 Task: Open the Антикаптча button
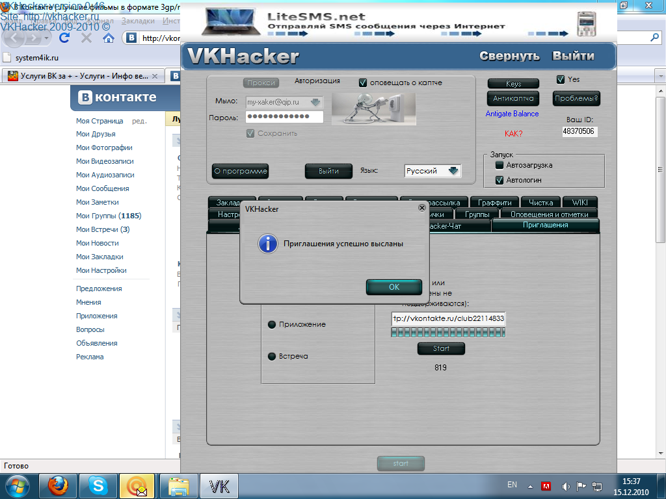pos(513,99)
